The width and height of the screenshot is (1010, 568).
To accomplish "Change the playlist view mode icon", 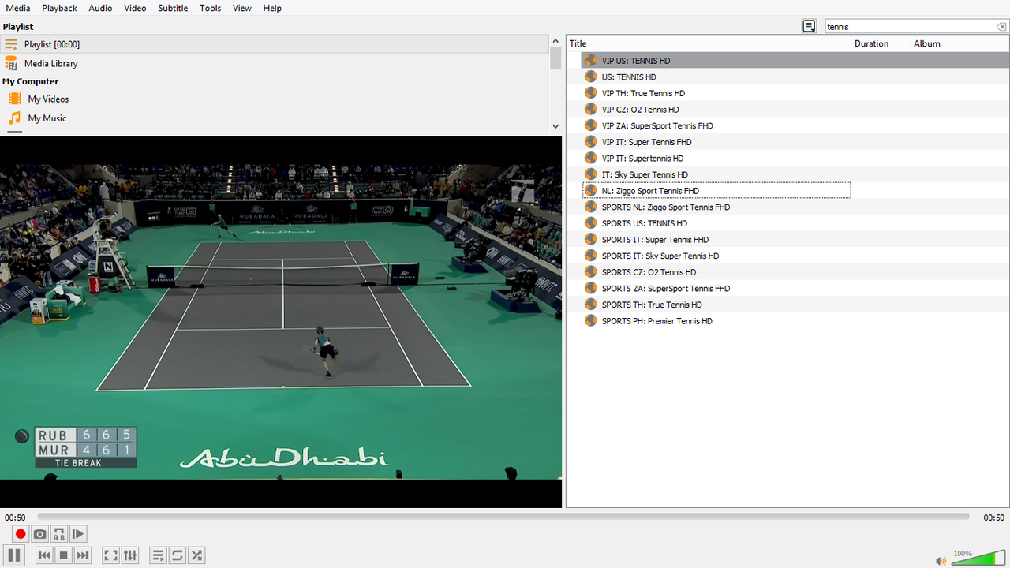I will tap(809, 26).
